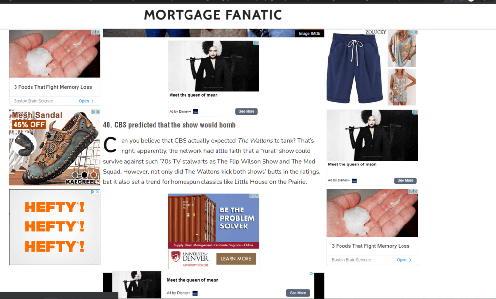Viewport: 496px width, 299px height.
Task: Click AdChoices icon on right sidebar Cruella ad
Action: pyautogui.click(x=415, y=112)
